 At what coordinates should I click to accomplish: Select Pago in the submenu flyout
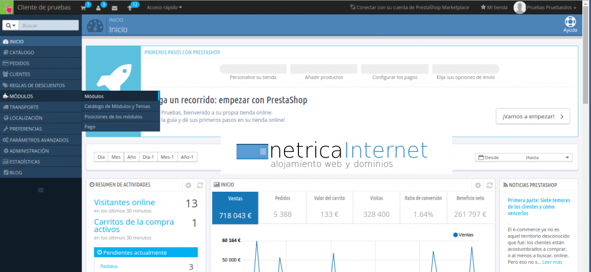tap(121, 127)
